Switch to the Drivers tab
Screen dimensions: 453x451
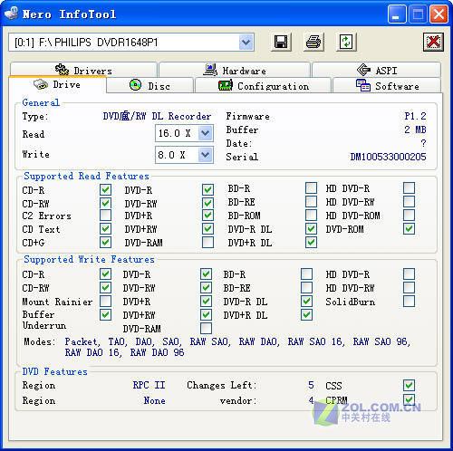click(83, 70)
